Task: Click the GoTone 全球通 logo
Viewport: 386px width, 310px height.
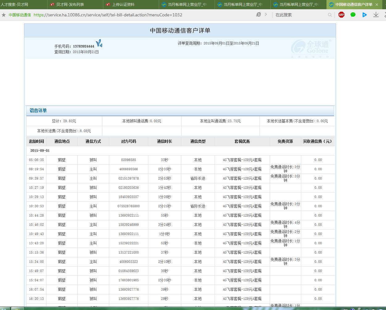Action: (x=311, y=48)
